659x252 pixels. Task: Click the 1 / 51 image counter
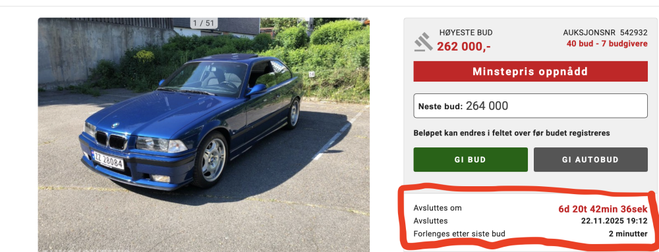[x=204, y=23]
